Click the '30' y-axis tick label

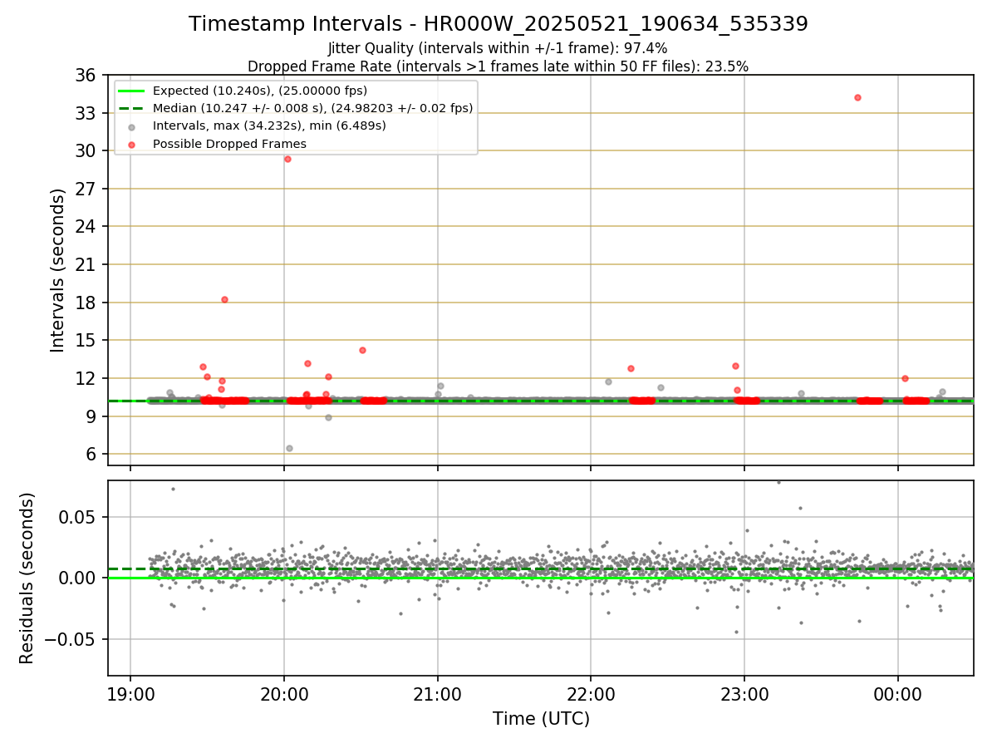pos(84,150)
